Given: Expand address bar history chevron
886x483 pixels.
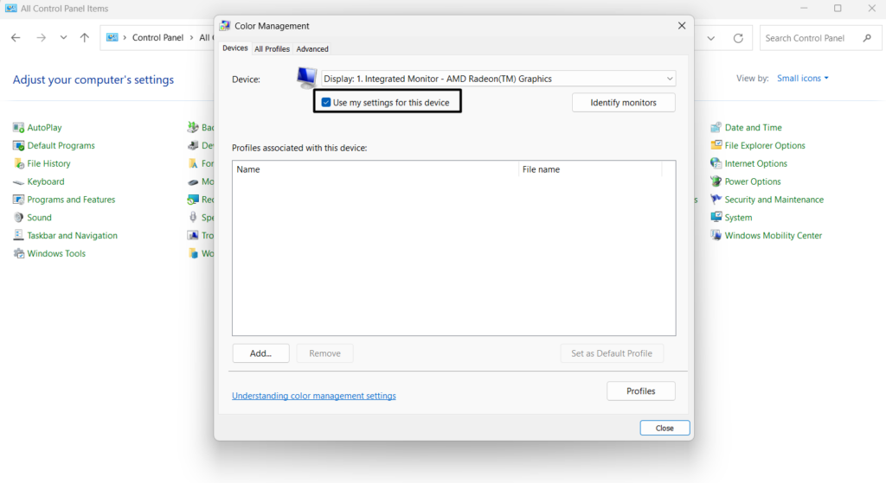Looking at the screenshot, I should click(x=711, y=38).
